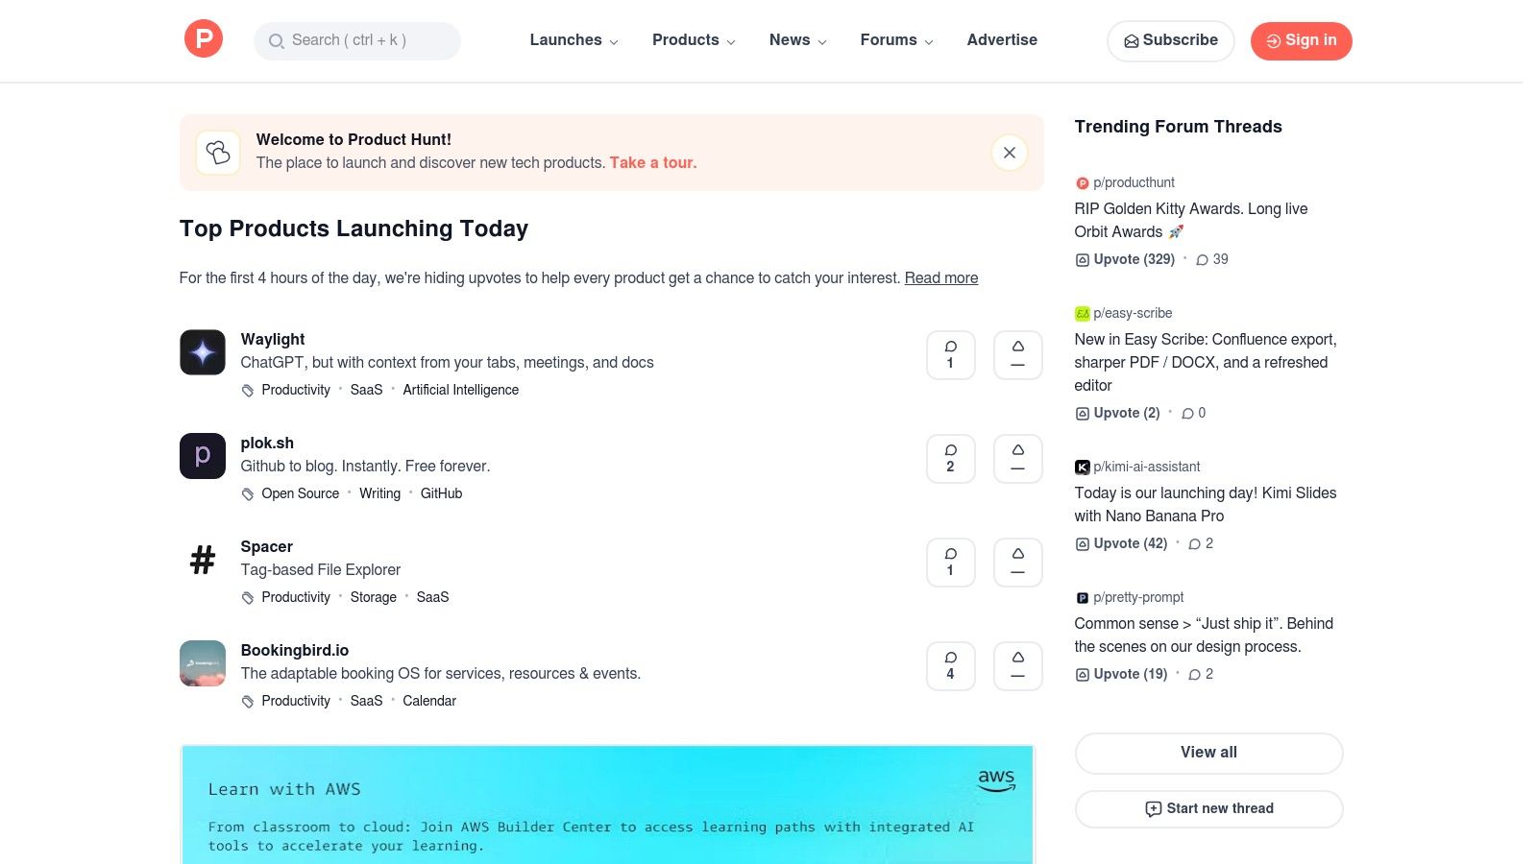Focus the Search input field

click(x=357, y=40)
